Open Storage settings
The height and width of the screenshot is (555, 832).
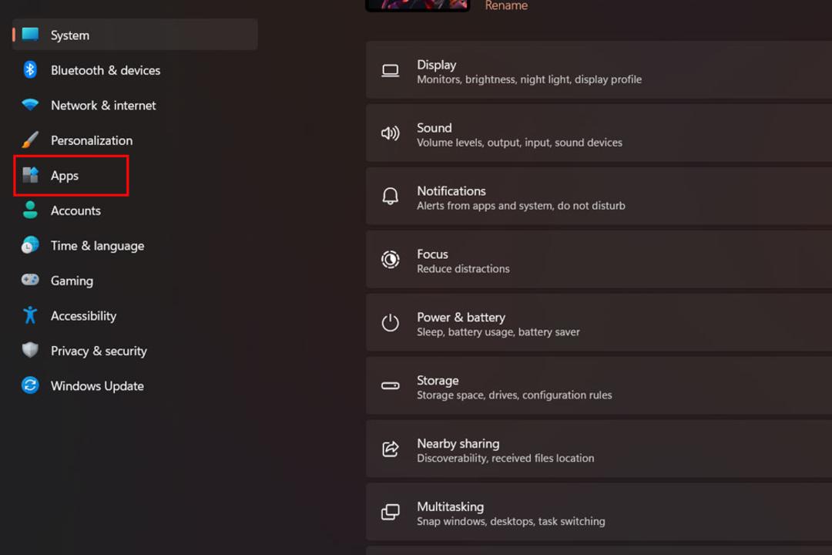point(599,387)
